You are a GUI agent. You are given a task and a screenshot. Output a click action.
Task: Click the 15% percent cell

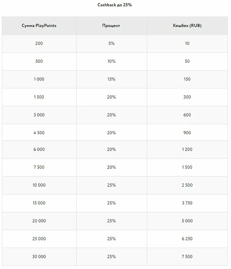tap(111, 79)
